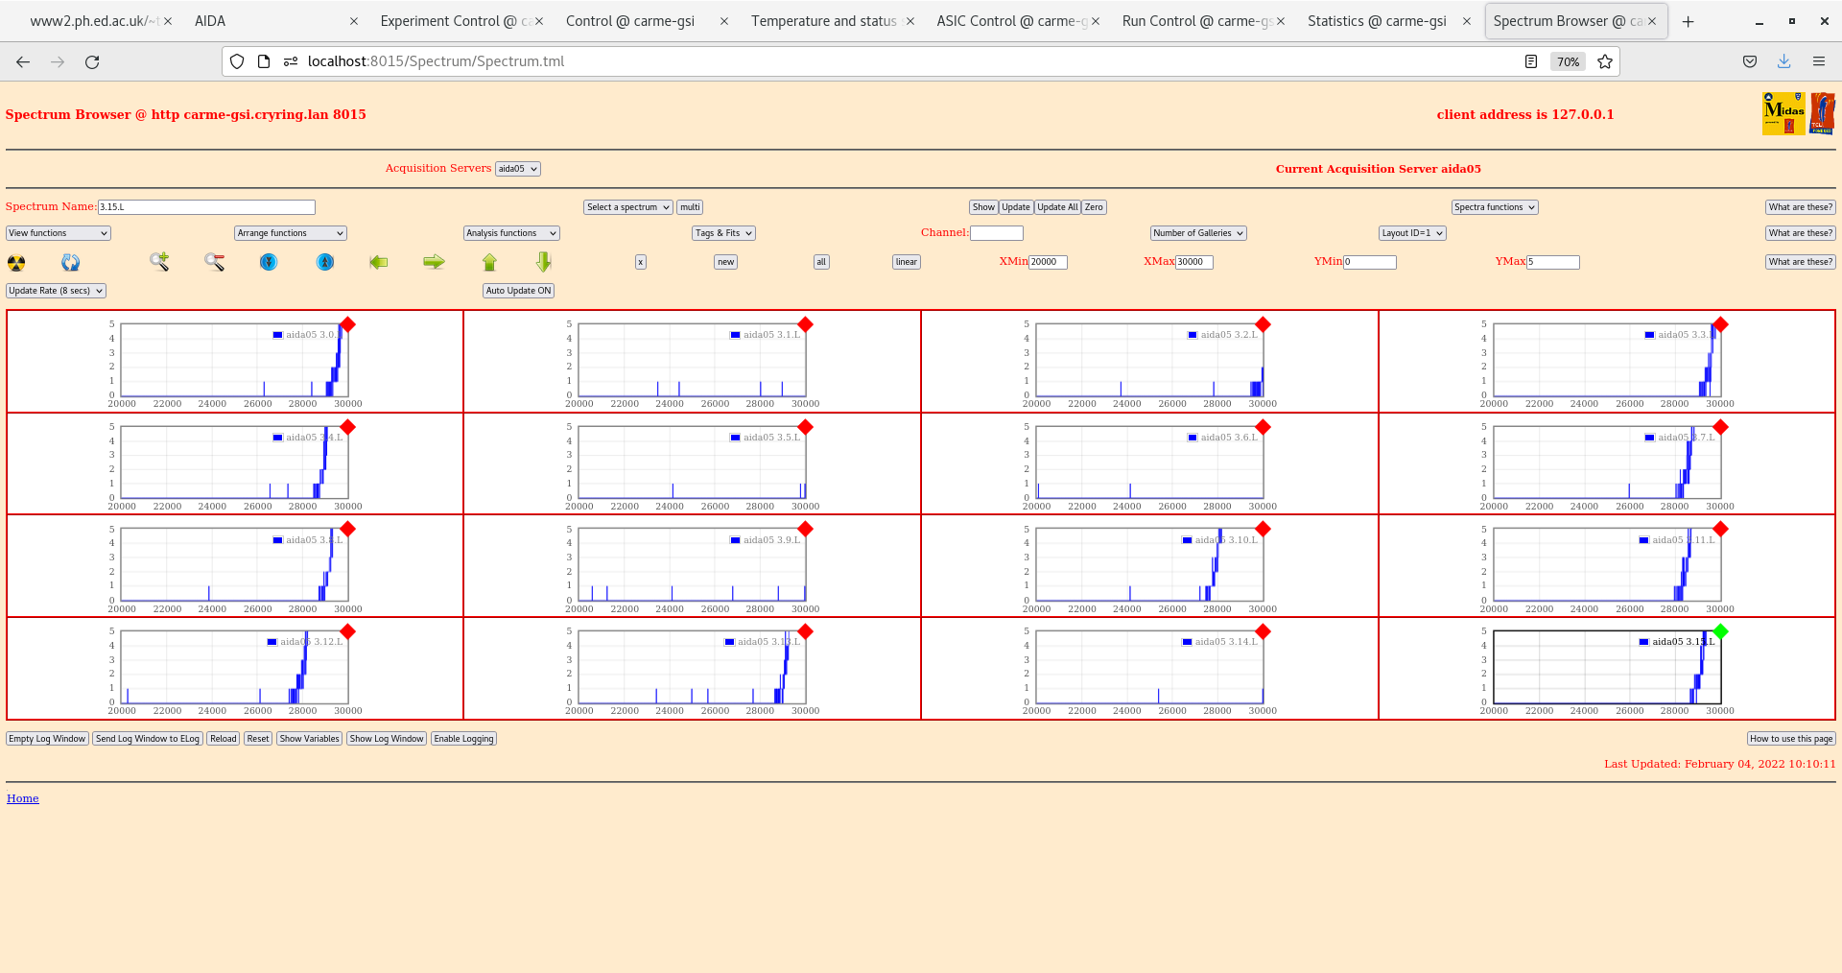The width and height of the screenshot is (1842, 973).
Task: Click the green left arrow icon
Action: pos(379,262)
